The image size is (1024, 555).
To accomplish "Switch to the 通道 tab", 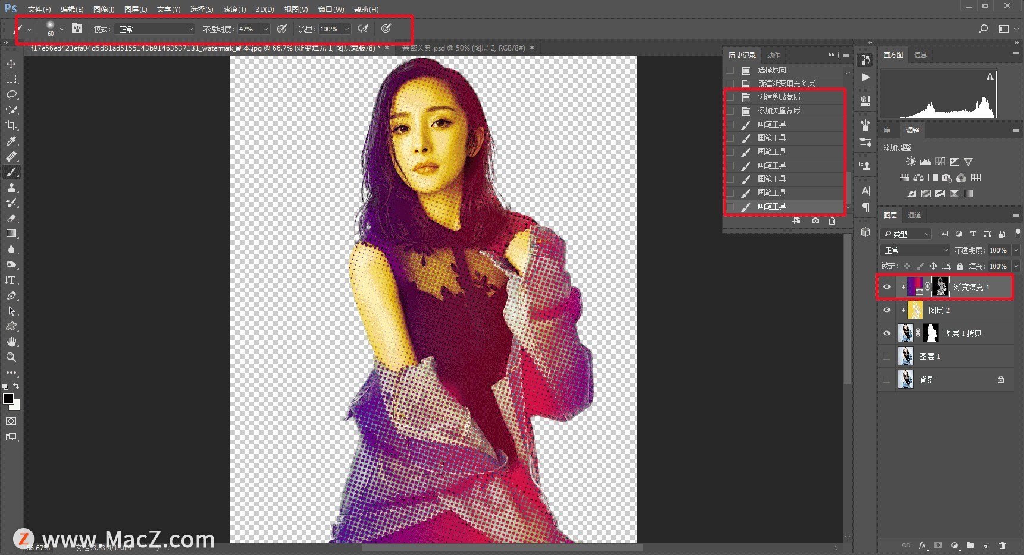I will pos(915,215).
